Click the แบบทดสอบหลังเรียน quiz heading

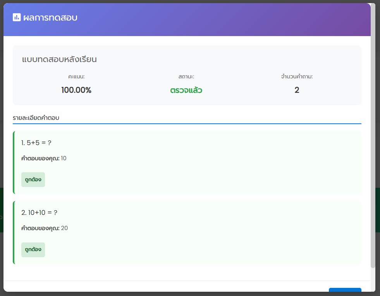59,60
